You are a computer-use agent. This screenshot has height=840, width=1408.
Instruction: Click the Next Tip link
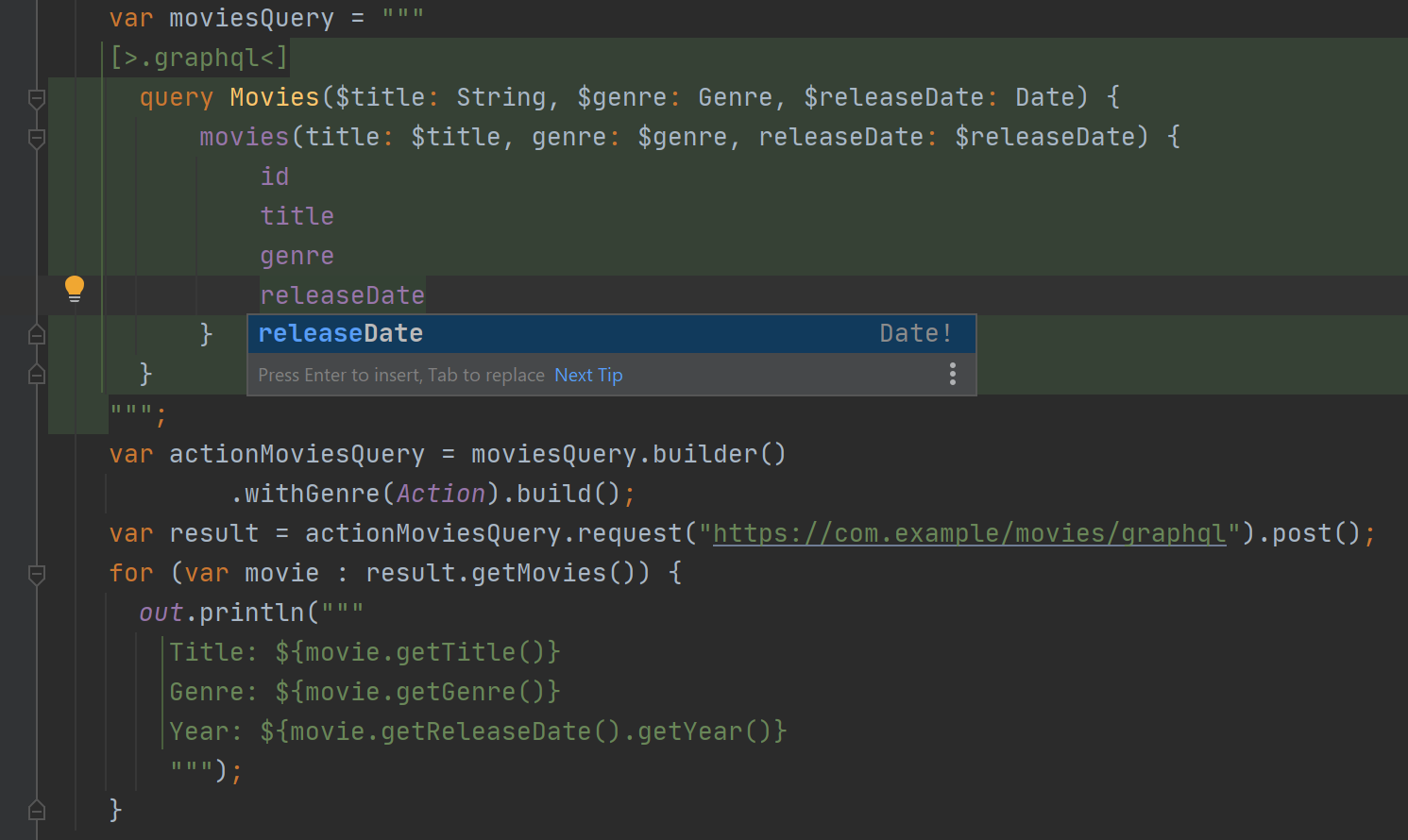point(588,375)
